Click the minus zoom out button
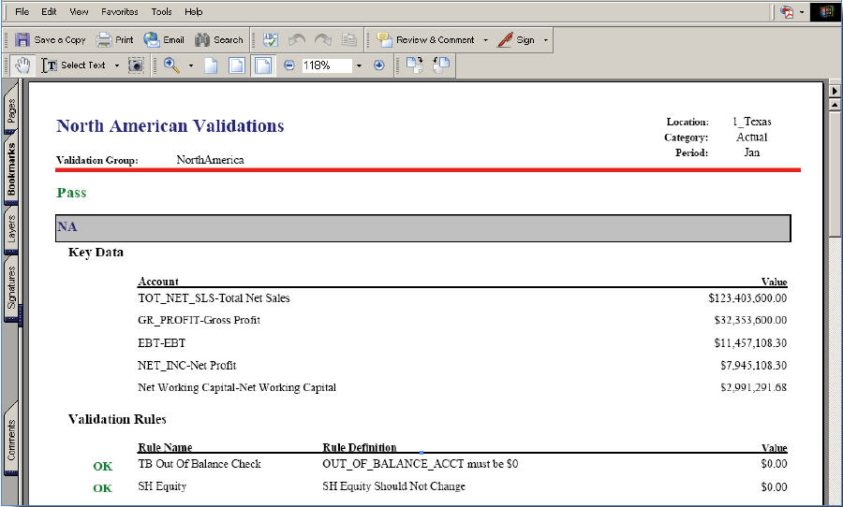The height and width of the screenshot is (507, 843). pyautogui.click(x=289, y=65)
